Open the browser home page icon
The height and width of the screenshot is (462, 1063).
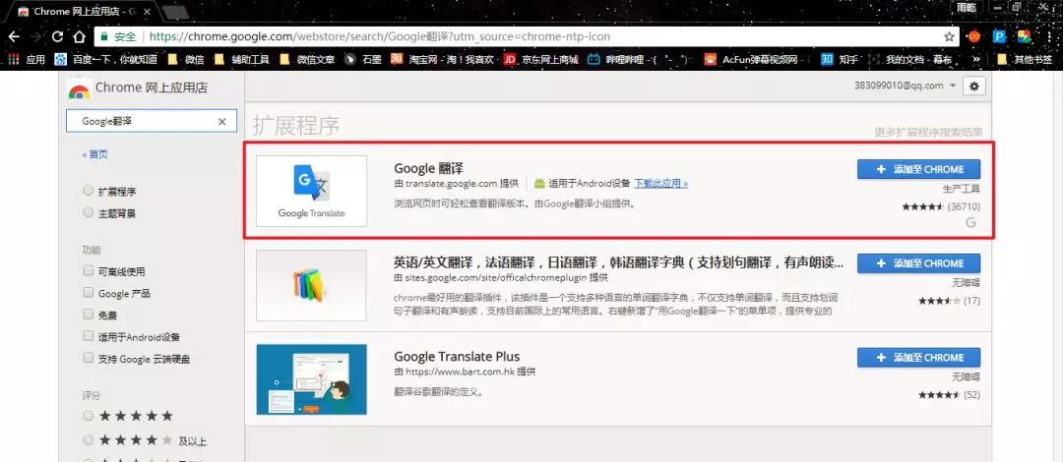[x=79, y=36]
